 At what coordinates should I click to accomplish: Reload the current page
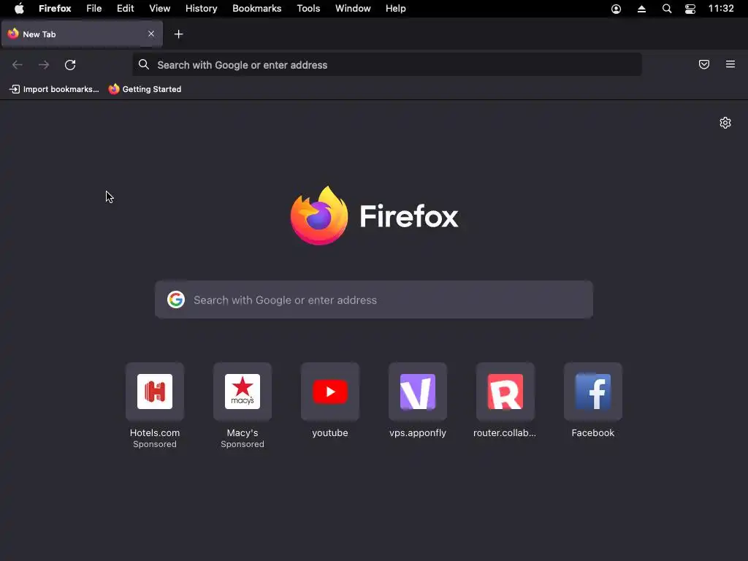coord(70,65)
